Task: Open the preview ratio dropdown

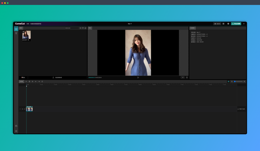Action: pyautogui.click(x=183, y=77)
